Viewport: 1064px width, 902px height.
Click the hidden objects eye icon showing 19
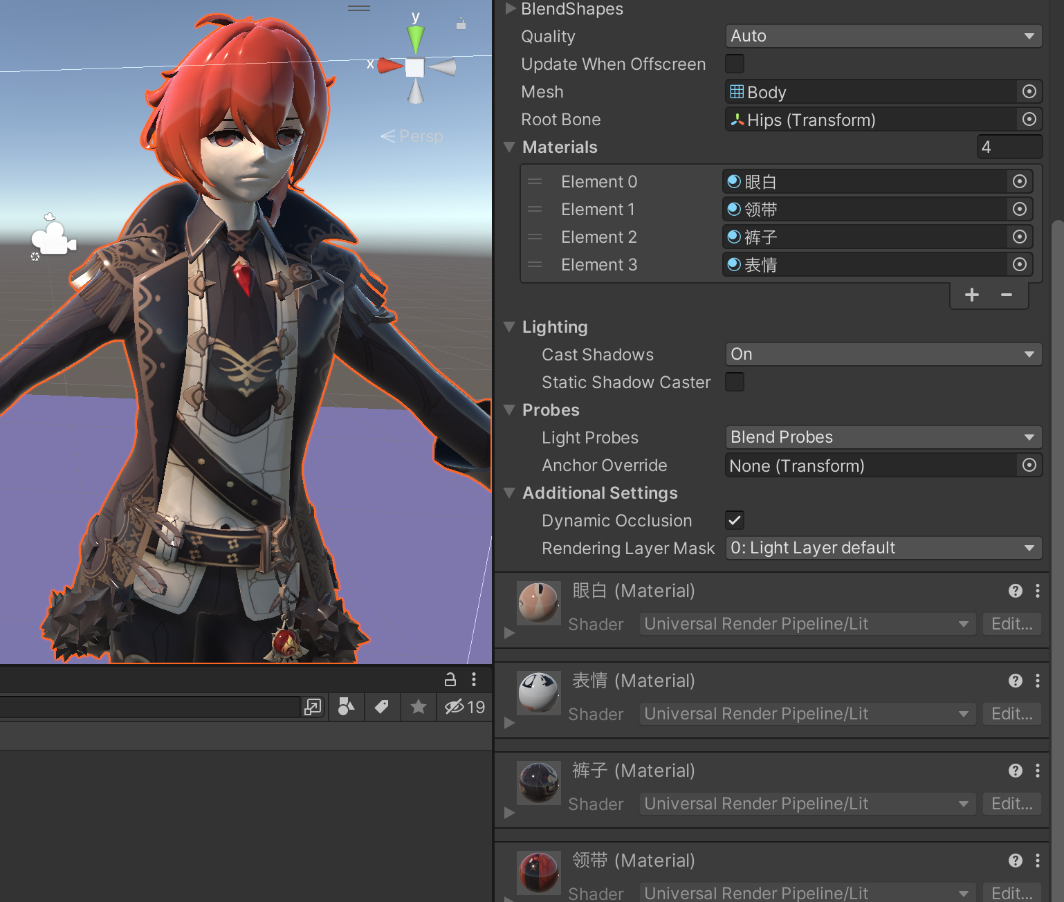(x=464, y=707)
